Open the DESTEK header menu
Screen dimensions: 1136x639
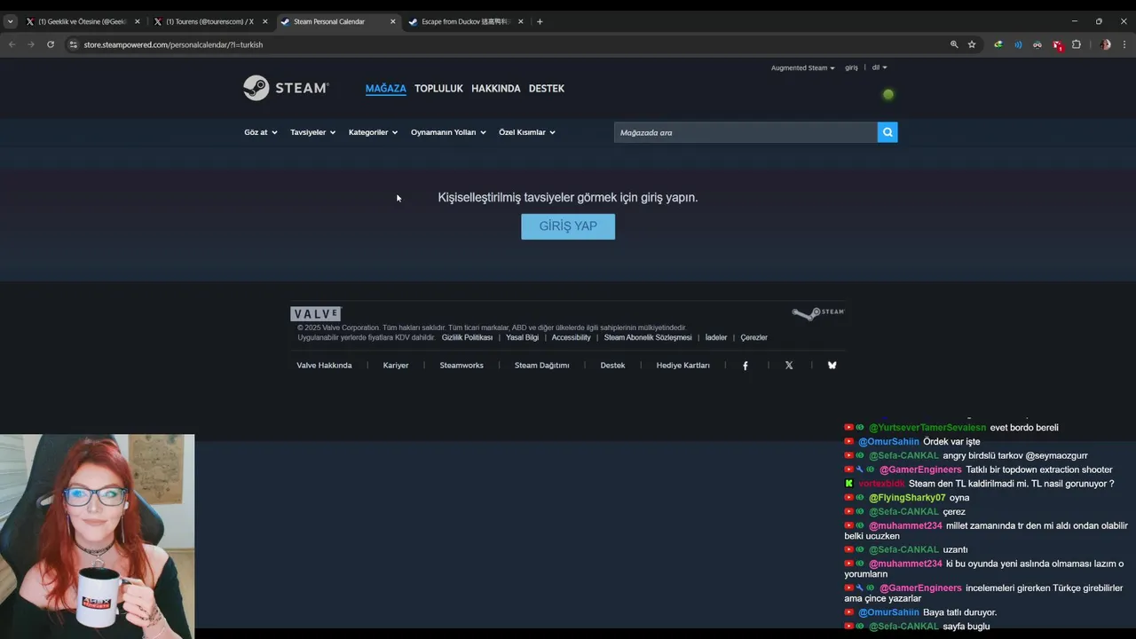(x=547, y=89)
